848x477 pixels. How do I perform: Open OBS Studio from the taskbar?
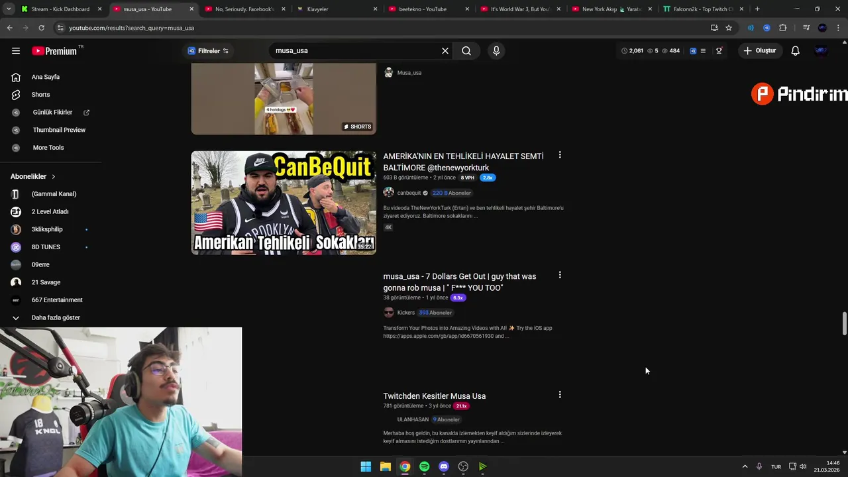[x=463, y=466]
